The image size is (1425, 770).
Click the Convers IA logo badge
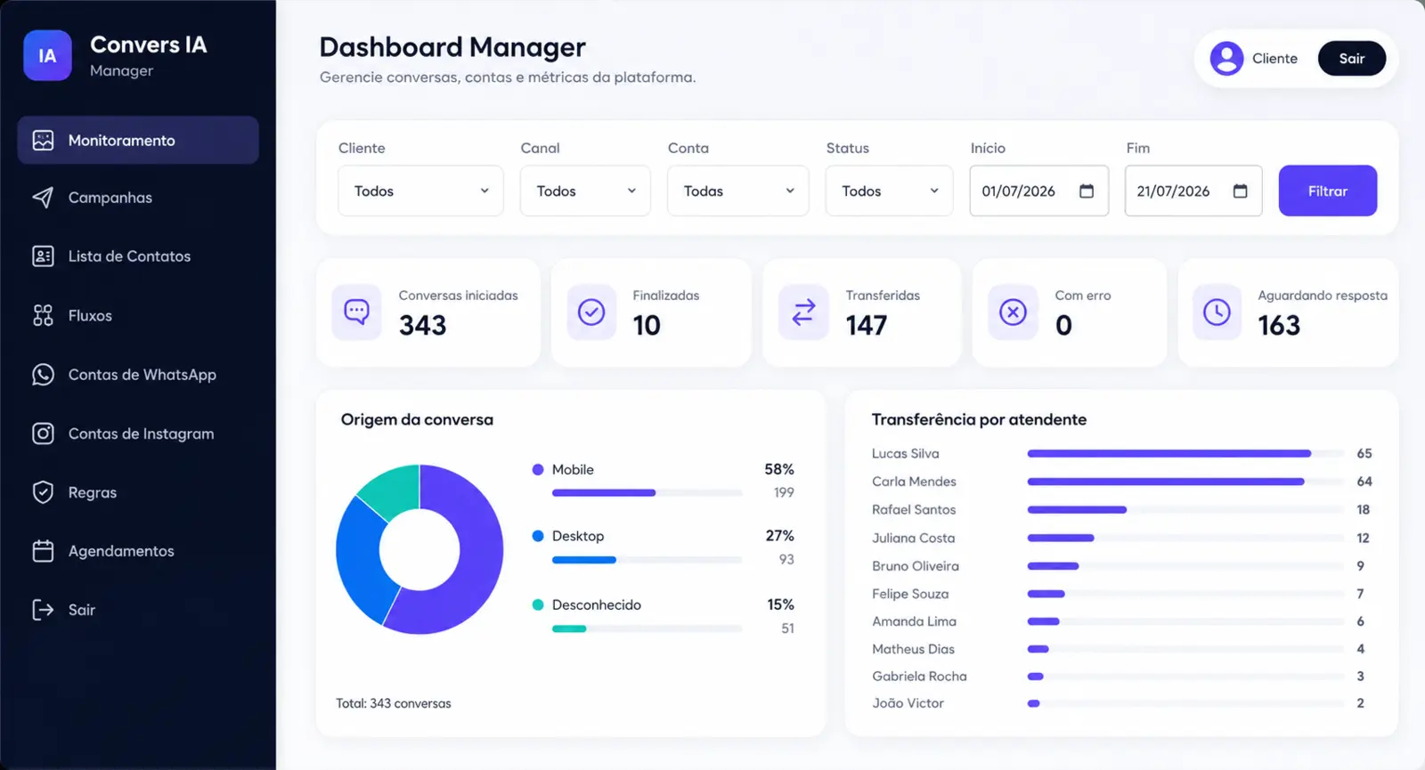47,55
